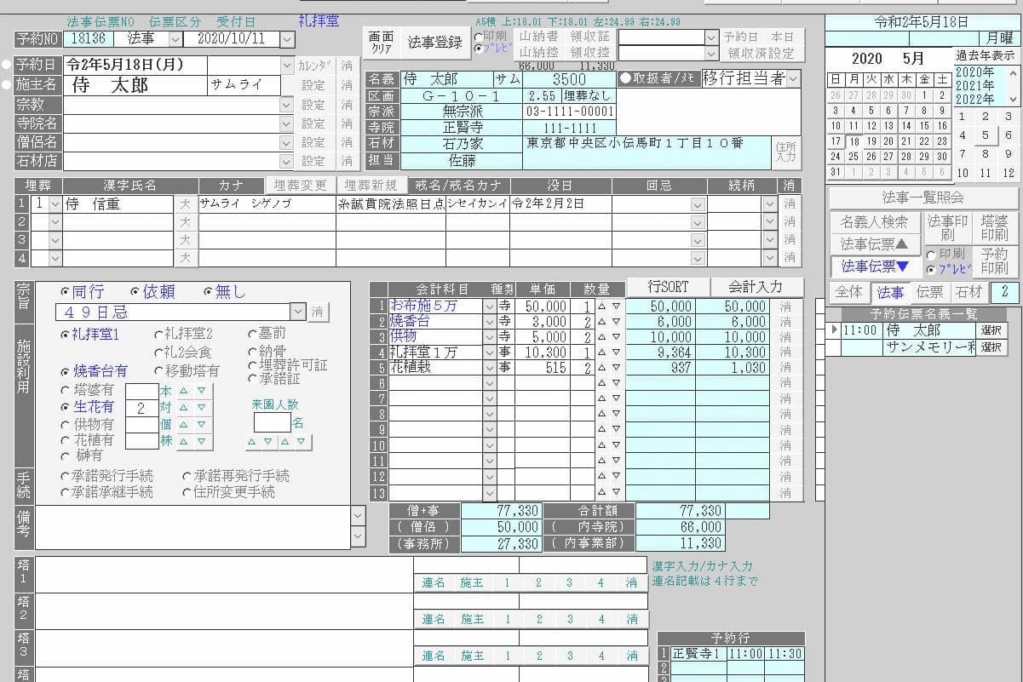The height and width of the screenshot is (682, 1023).
Task: Open the 宗教 dropdown
Action: pos(287,105)
